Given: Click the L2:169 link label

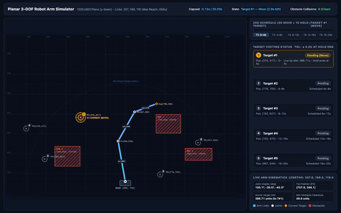Looking at the screenshot, I should point(126,127).
